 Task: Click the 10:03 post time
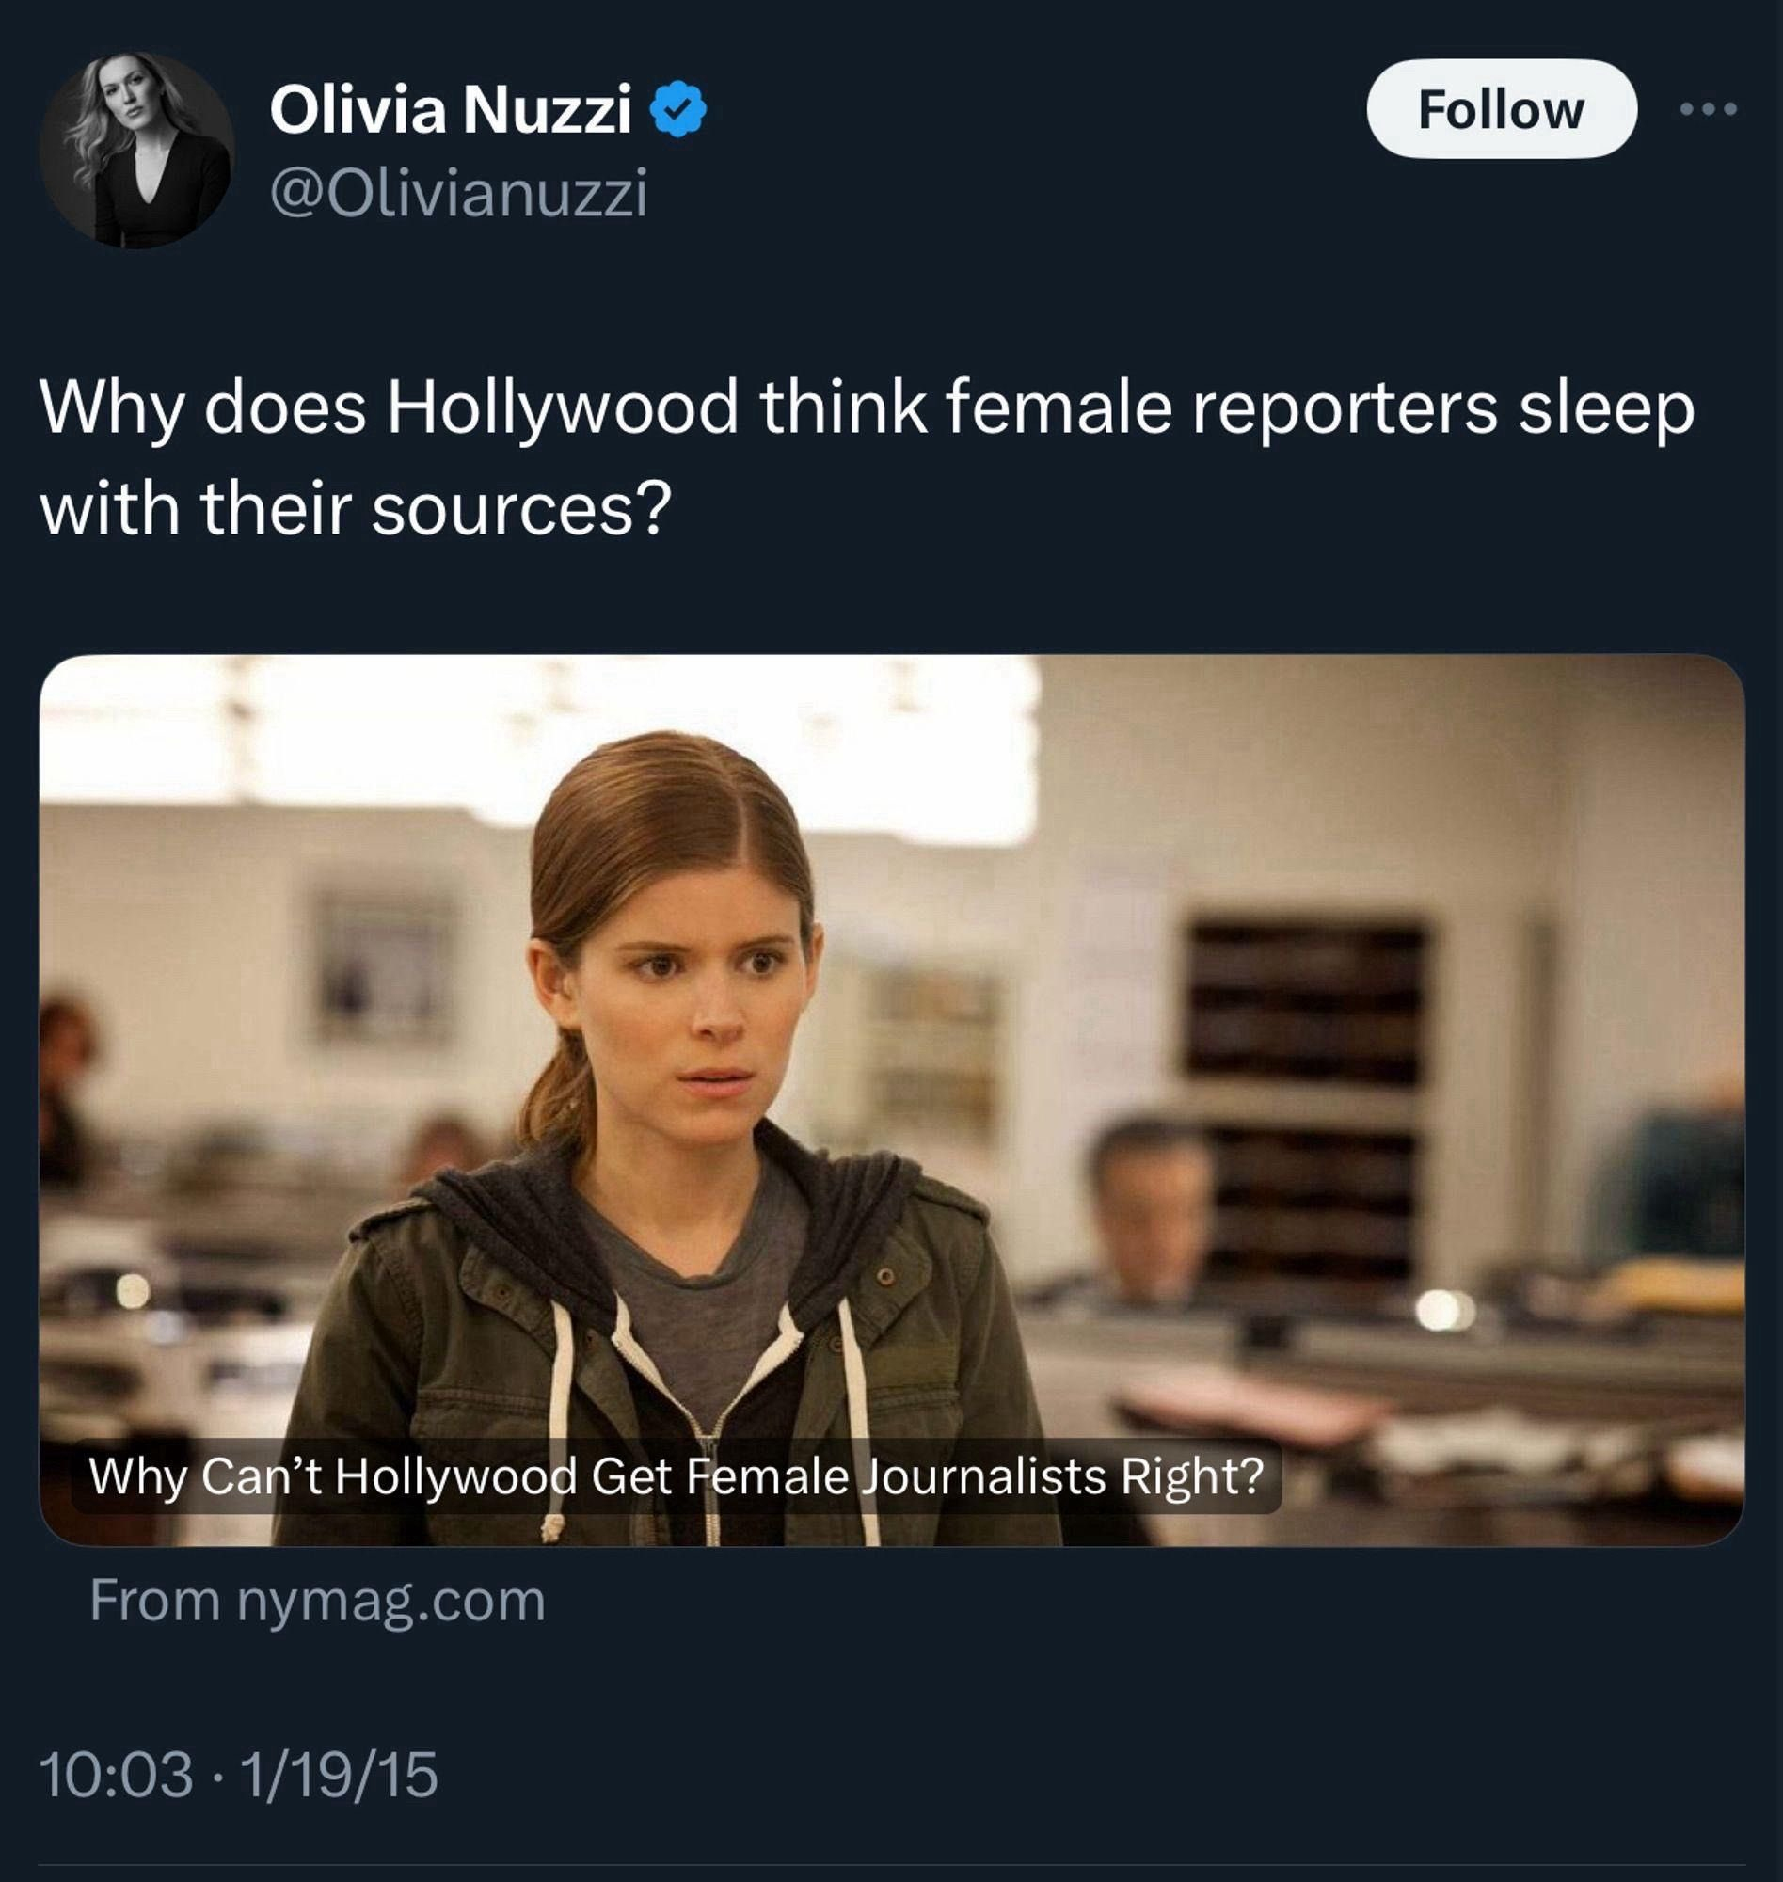click(x=116, y=1775)
